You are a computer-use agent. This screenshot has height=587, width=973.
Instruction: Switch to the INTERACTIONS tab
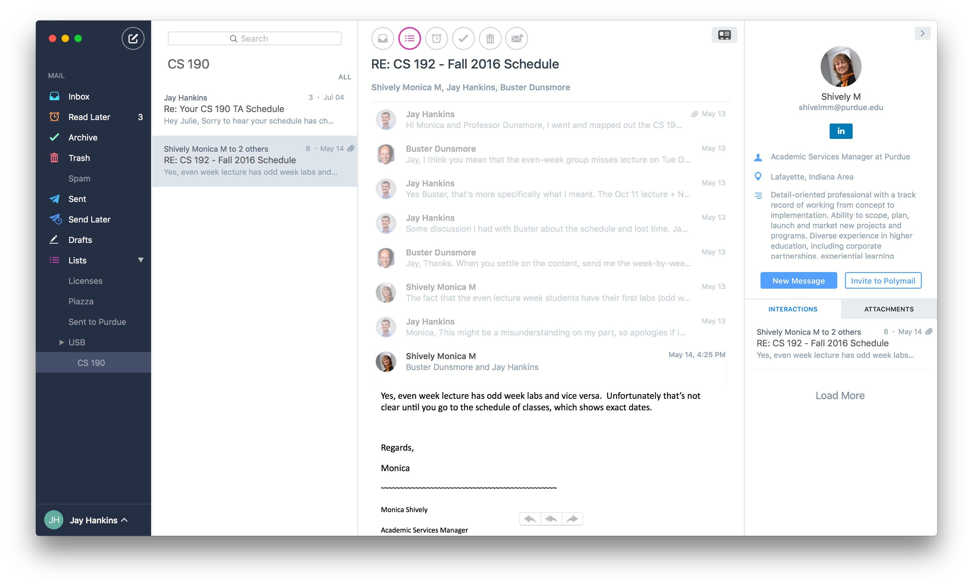793,309
